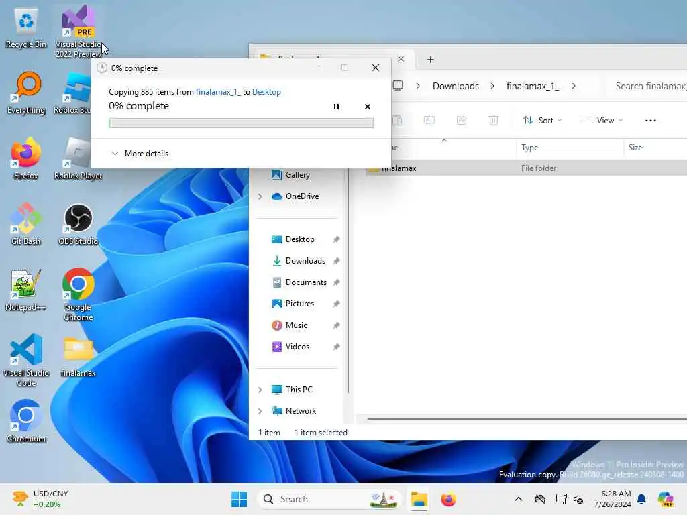This screenshot has width=687, height=515.
Task: Click the copy progress bar
Action: [241, 123]
